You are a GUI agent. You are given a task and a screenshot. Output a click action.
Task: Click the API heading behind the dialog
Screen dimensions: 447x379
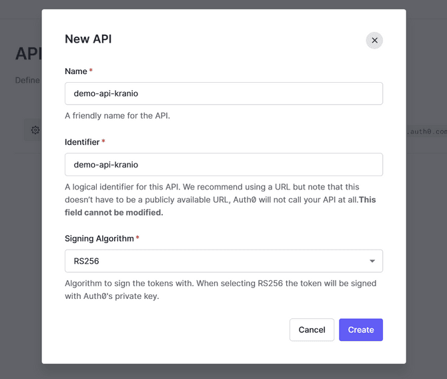coord(28,53)
